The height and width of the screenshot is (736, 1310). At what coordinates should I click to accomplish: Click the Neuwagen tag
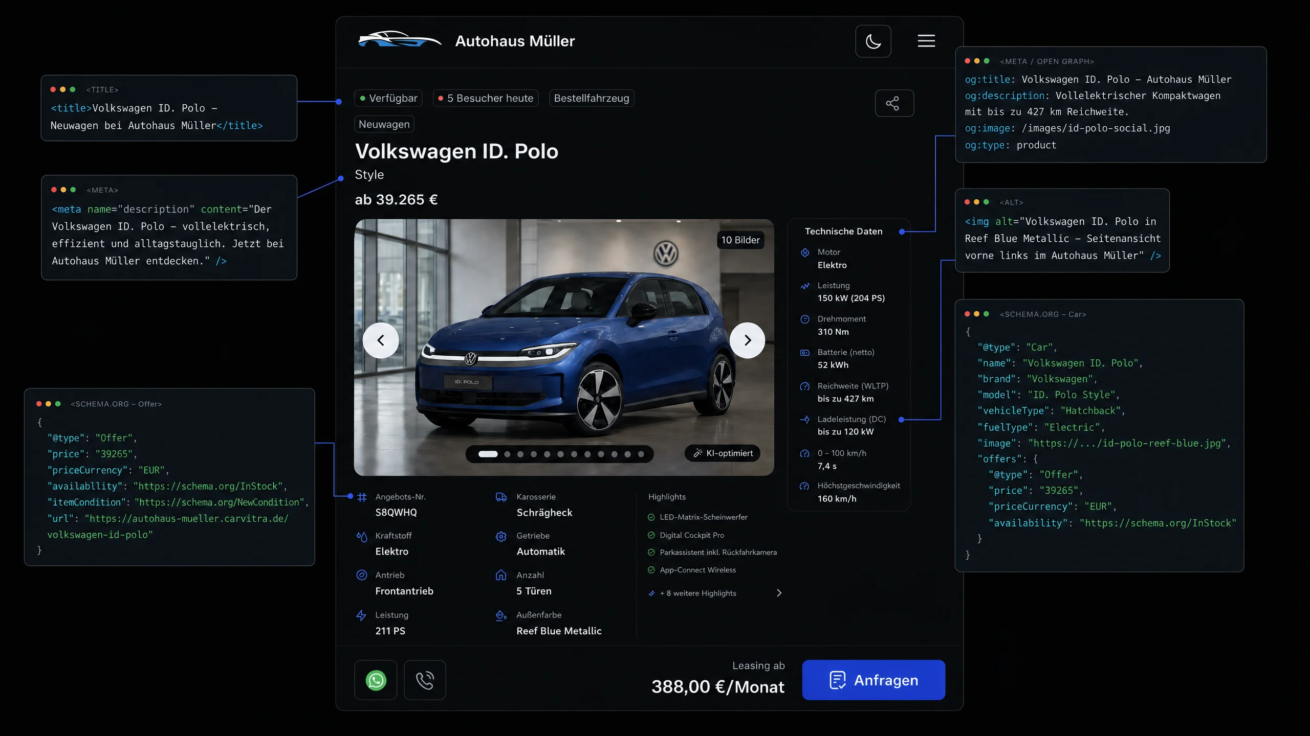(384, 124)
